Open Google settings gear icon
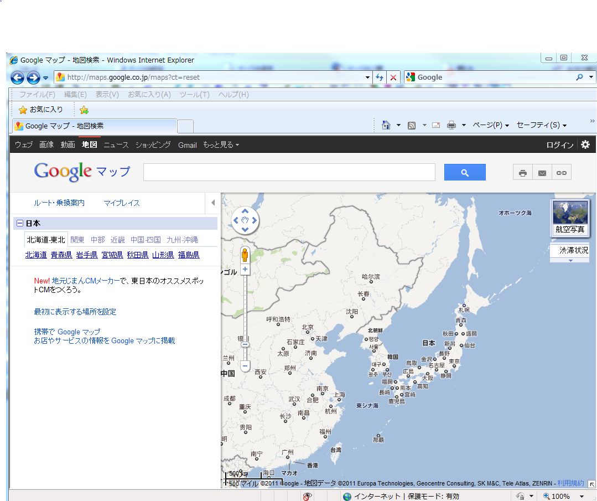The image size is (597, 501). tap(585, 144)
